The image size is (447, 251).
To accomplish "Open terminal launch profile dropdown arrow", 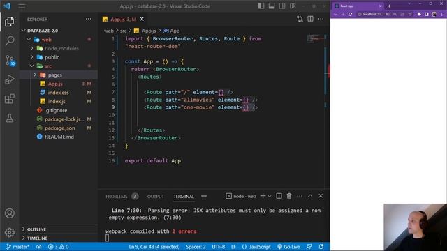I will pyautogui.click(x=270, y=196).
